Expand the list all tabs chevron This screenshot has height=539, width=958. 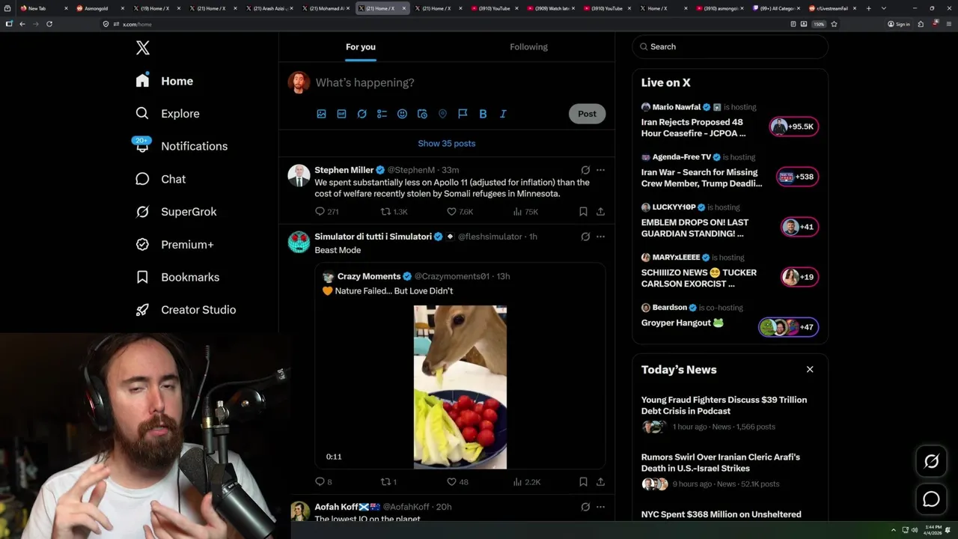point(884,8)
